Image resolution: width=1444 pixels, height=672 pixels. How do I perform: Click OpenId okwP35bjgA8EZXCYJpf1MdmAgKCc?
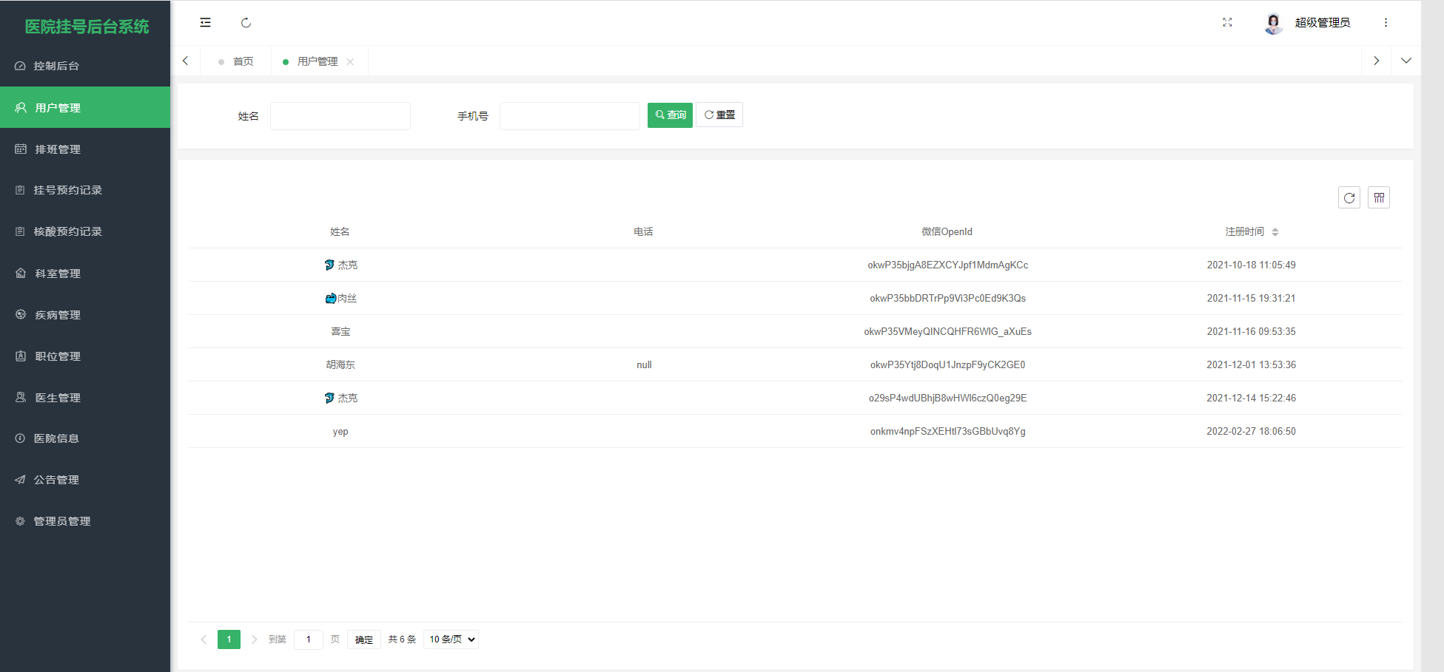pos(947,265)
